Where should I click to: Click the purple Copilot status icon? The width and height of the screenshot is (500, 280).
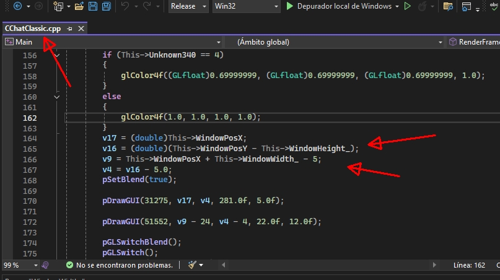[x=45, y=265]
